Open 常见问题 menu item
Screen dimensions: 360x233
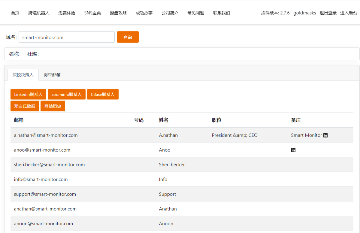(196, 13)
